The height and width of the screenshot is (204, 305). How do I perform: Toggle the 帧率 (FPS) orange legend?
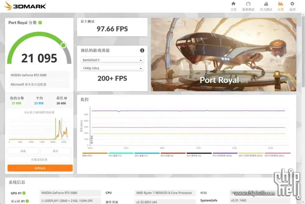pos(95,155)
